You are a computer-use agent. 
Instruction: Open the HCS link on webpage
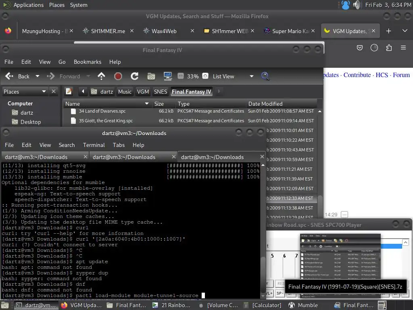[382, 75]
